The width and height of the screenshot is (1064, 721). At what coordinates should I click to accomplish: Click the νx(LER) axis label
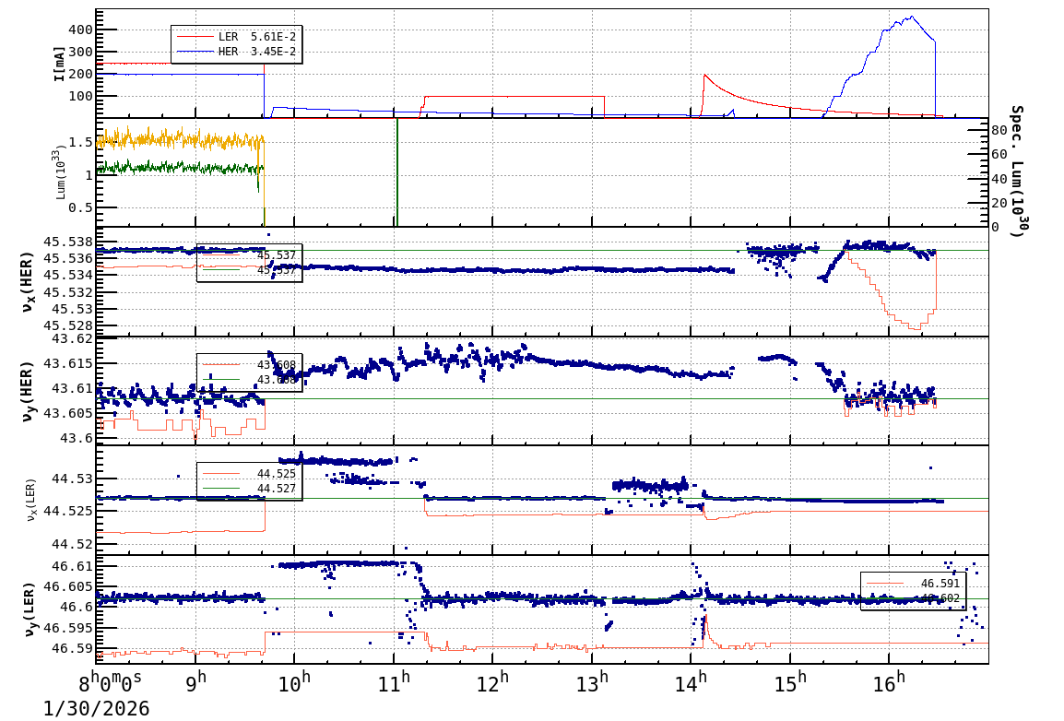pos(30,501)
